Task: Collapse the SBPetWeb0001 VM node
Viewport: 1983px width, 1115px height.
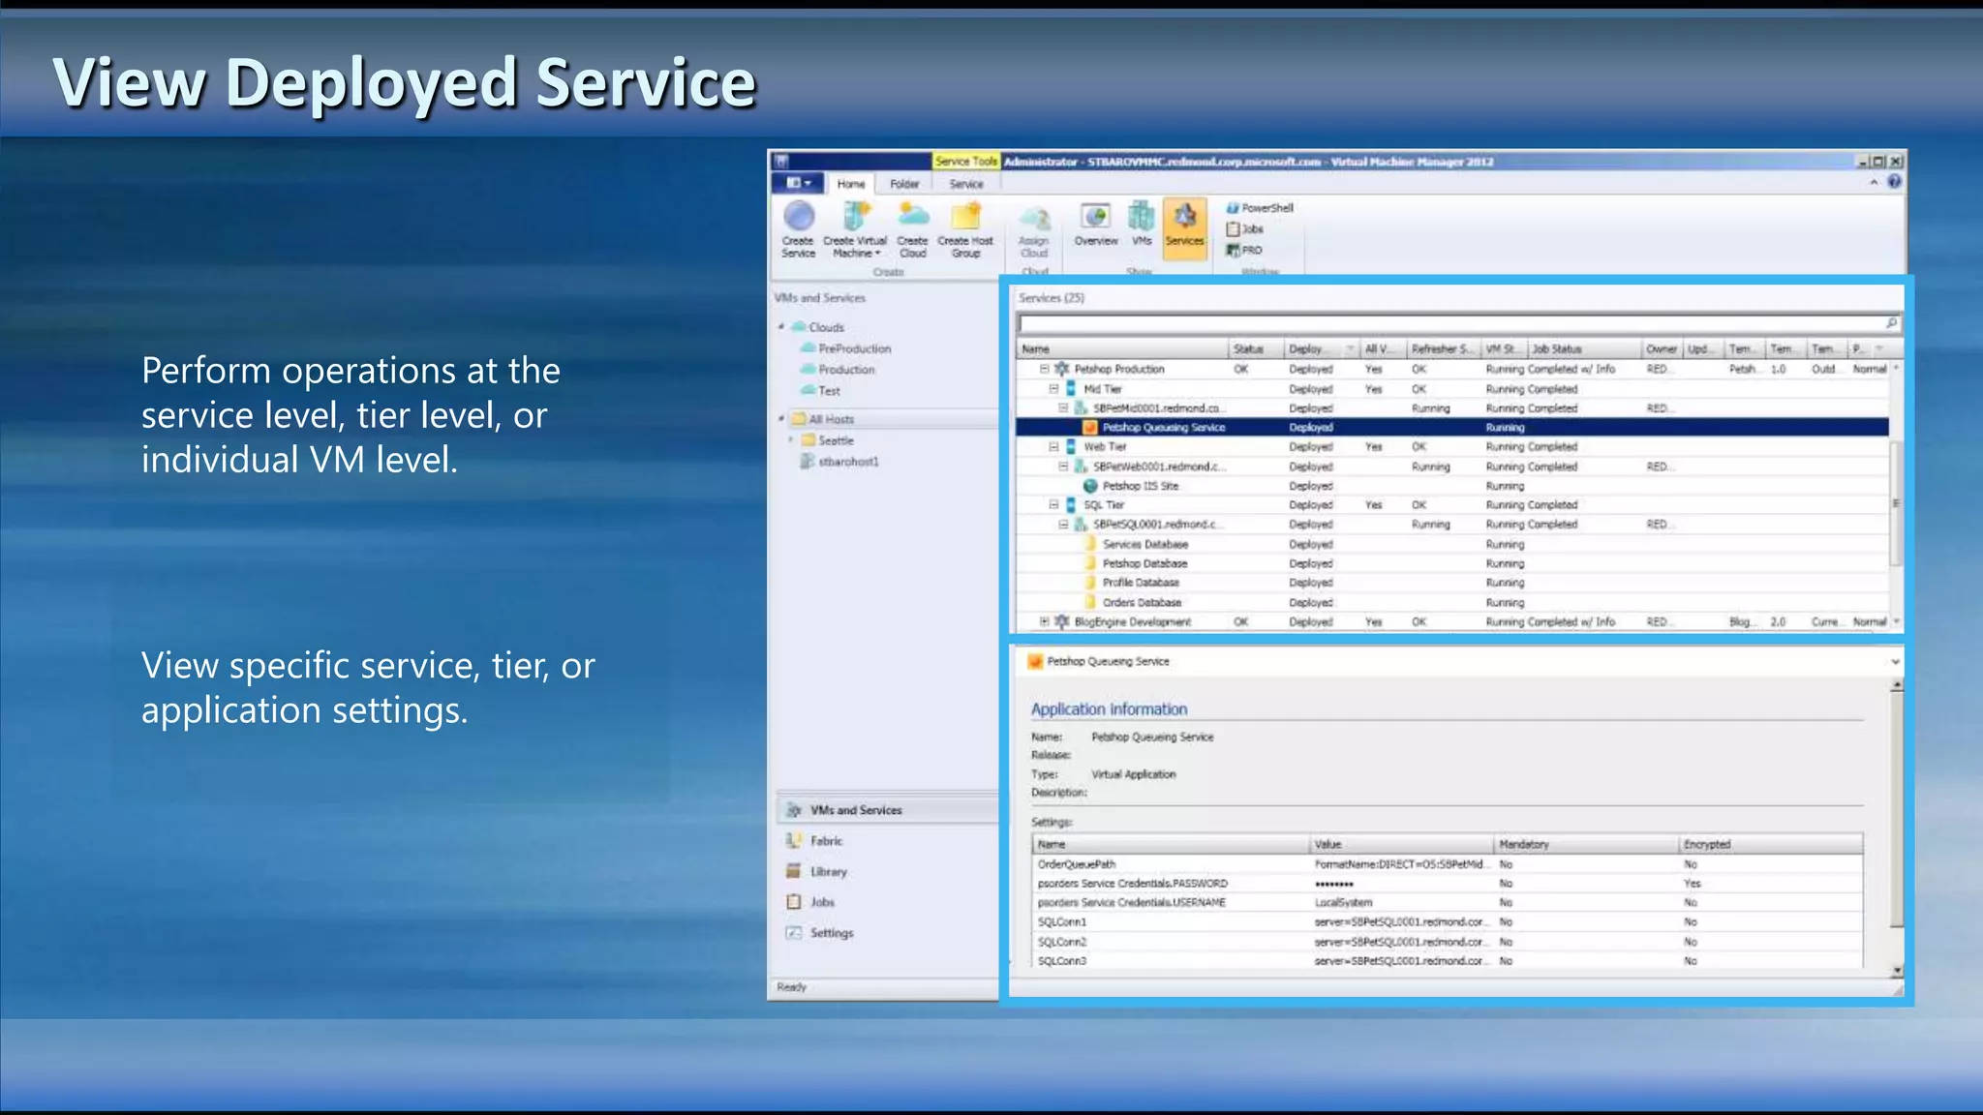Action: (1063, 466)
